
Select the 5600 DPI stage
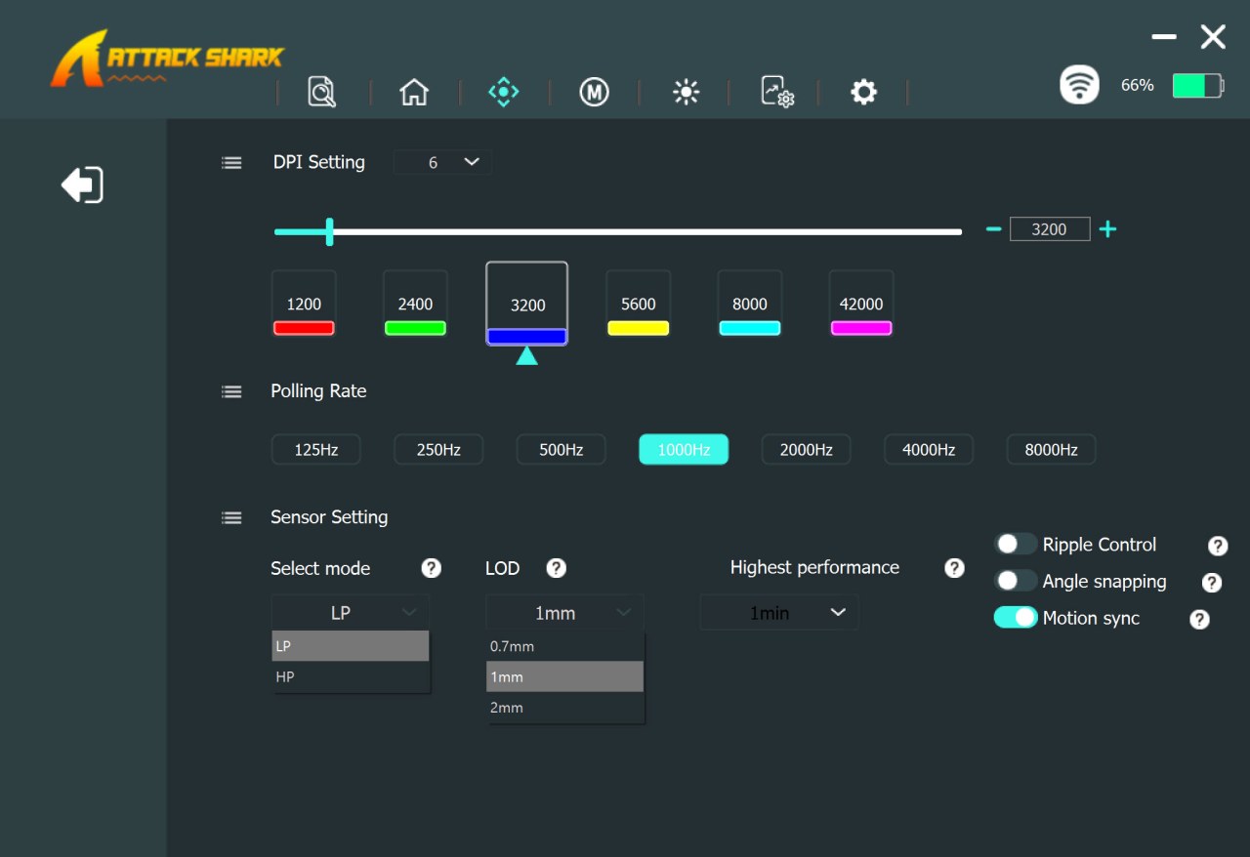click(x=639, y=304)
